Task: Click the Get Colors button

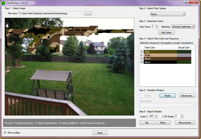Action: coord(166,33)
